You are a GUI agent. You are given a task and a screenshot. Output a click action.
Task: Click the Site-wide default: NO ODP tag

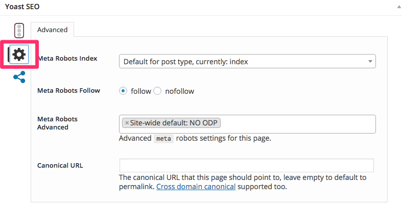(174, 123)
